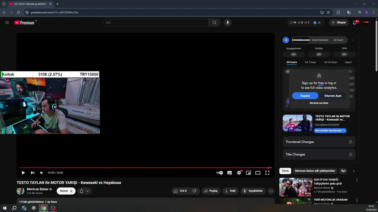The width and height of the screenshot is (378, 212).
Task: Open SON İFTAR YEMEĞİ video thumbnail
Action: click(296, 187)
